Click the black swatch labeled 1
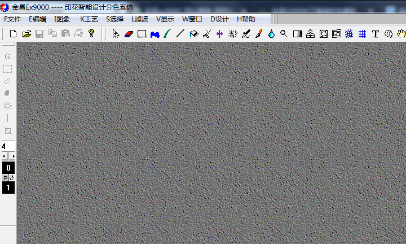Viewport: 406px width, 244px height. (8, 188)
